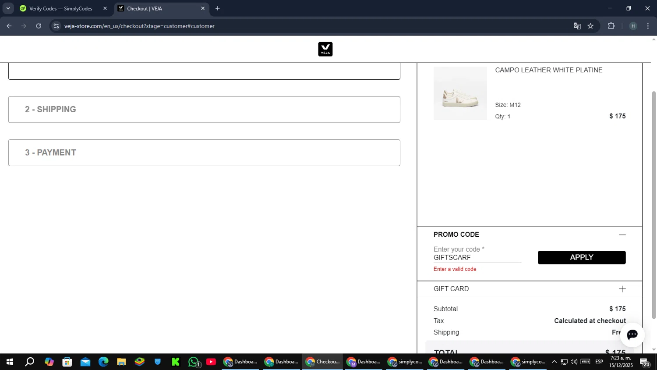Close the Verify Codes SimplyCodes tab
Viewport: 657px width, 370px height.
105,8
